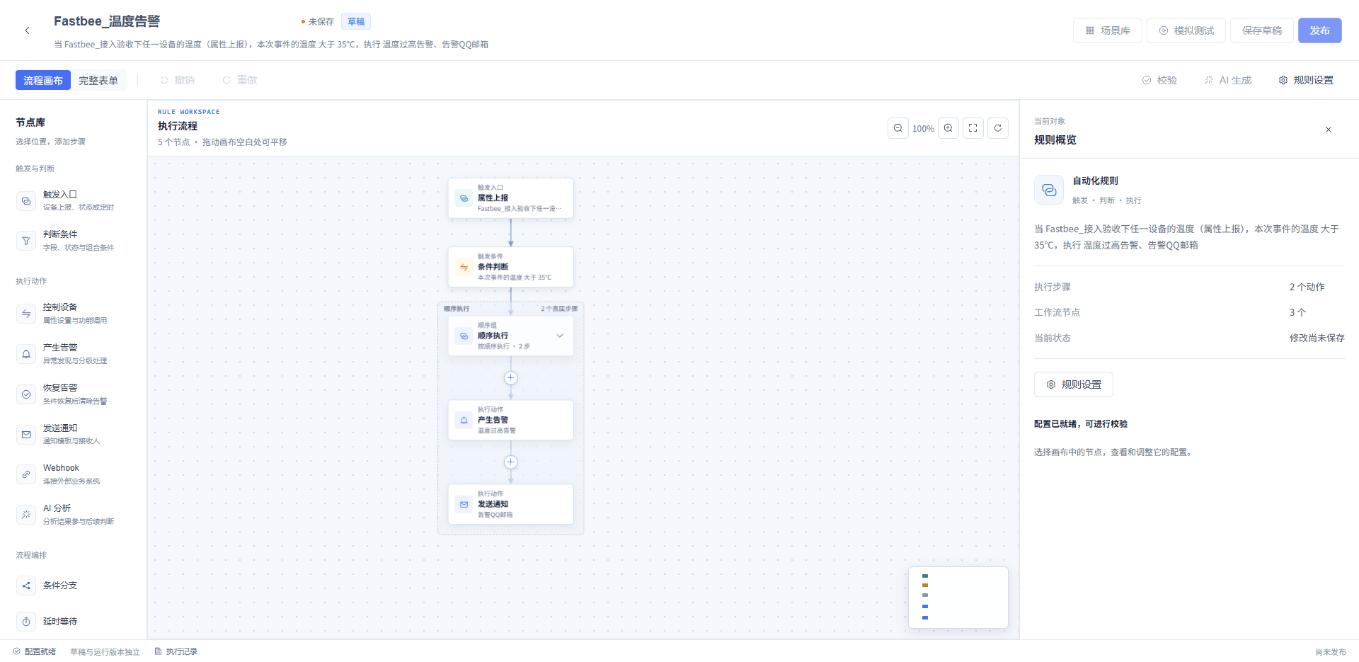
Task: Open the 场景库 scene library
Action: pyautogui.click(x=1107, y=30)
